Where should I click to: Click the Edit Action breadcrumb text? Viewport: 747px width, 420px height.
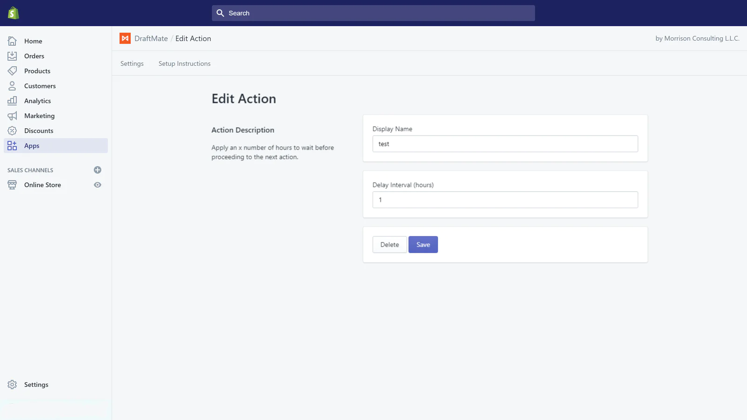[x=193, y=38]
